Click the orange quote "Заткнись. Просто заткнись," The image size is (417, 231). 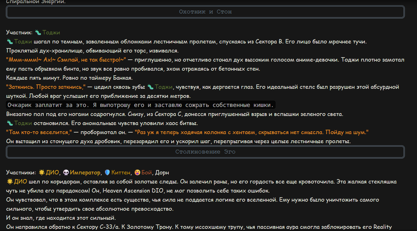click(x=46, y=87)
